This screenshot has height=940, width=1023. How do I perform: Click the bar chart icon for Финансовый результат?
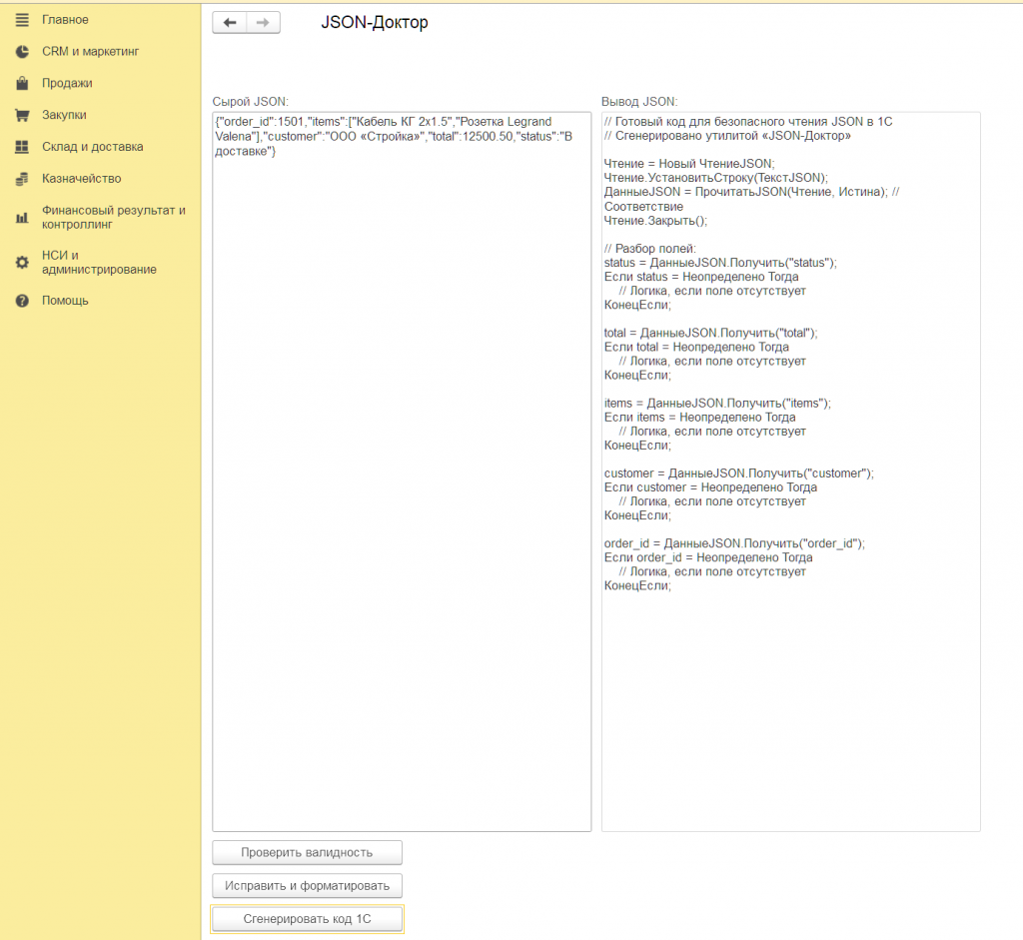click(x=22, y=217)
